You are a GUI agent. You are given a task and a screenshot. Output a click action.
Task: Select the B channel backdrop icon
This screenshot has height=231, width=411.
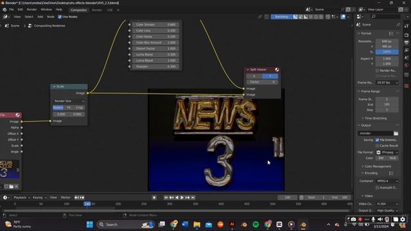click(x=321, y=17)
